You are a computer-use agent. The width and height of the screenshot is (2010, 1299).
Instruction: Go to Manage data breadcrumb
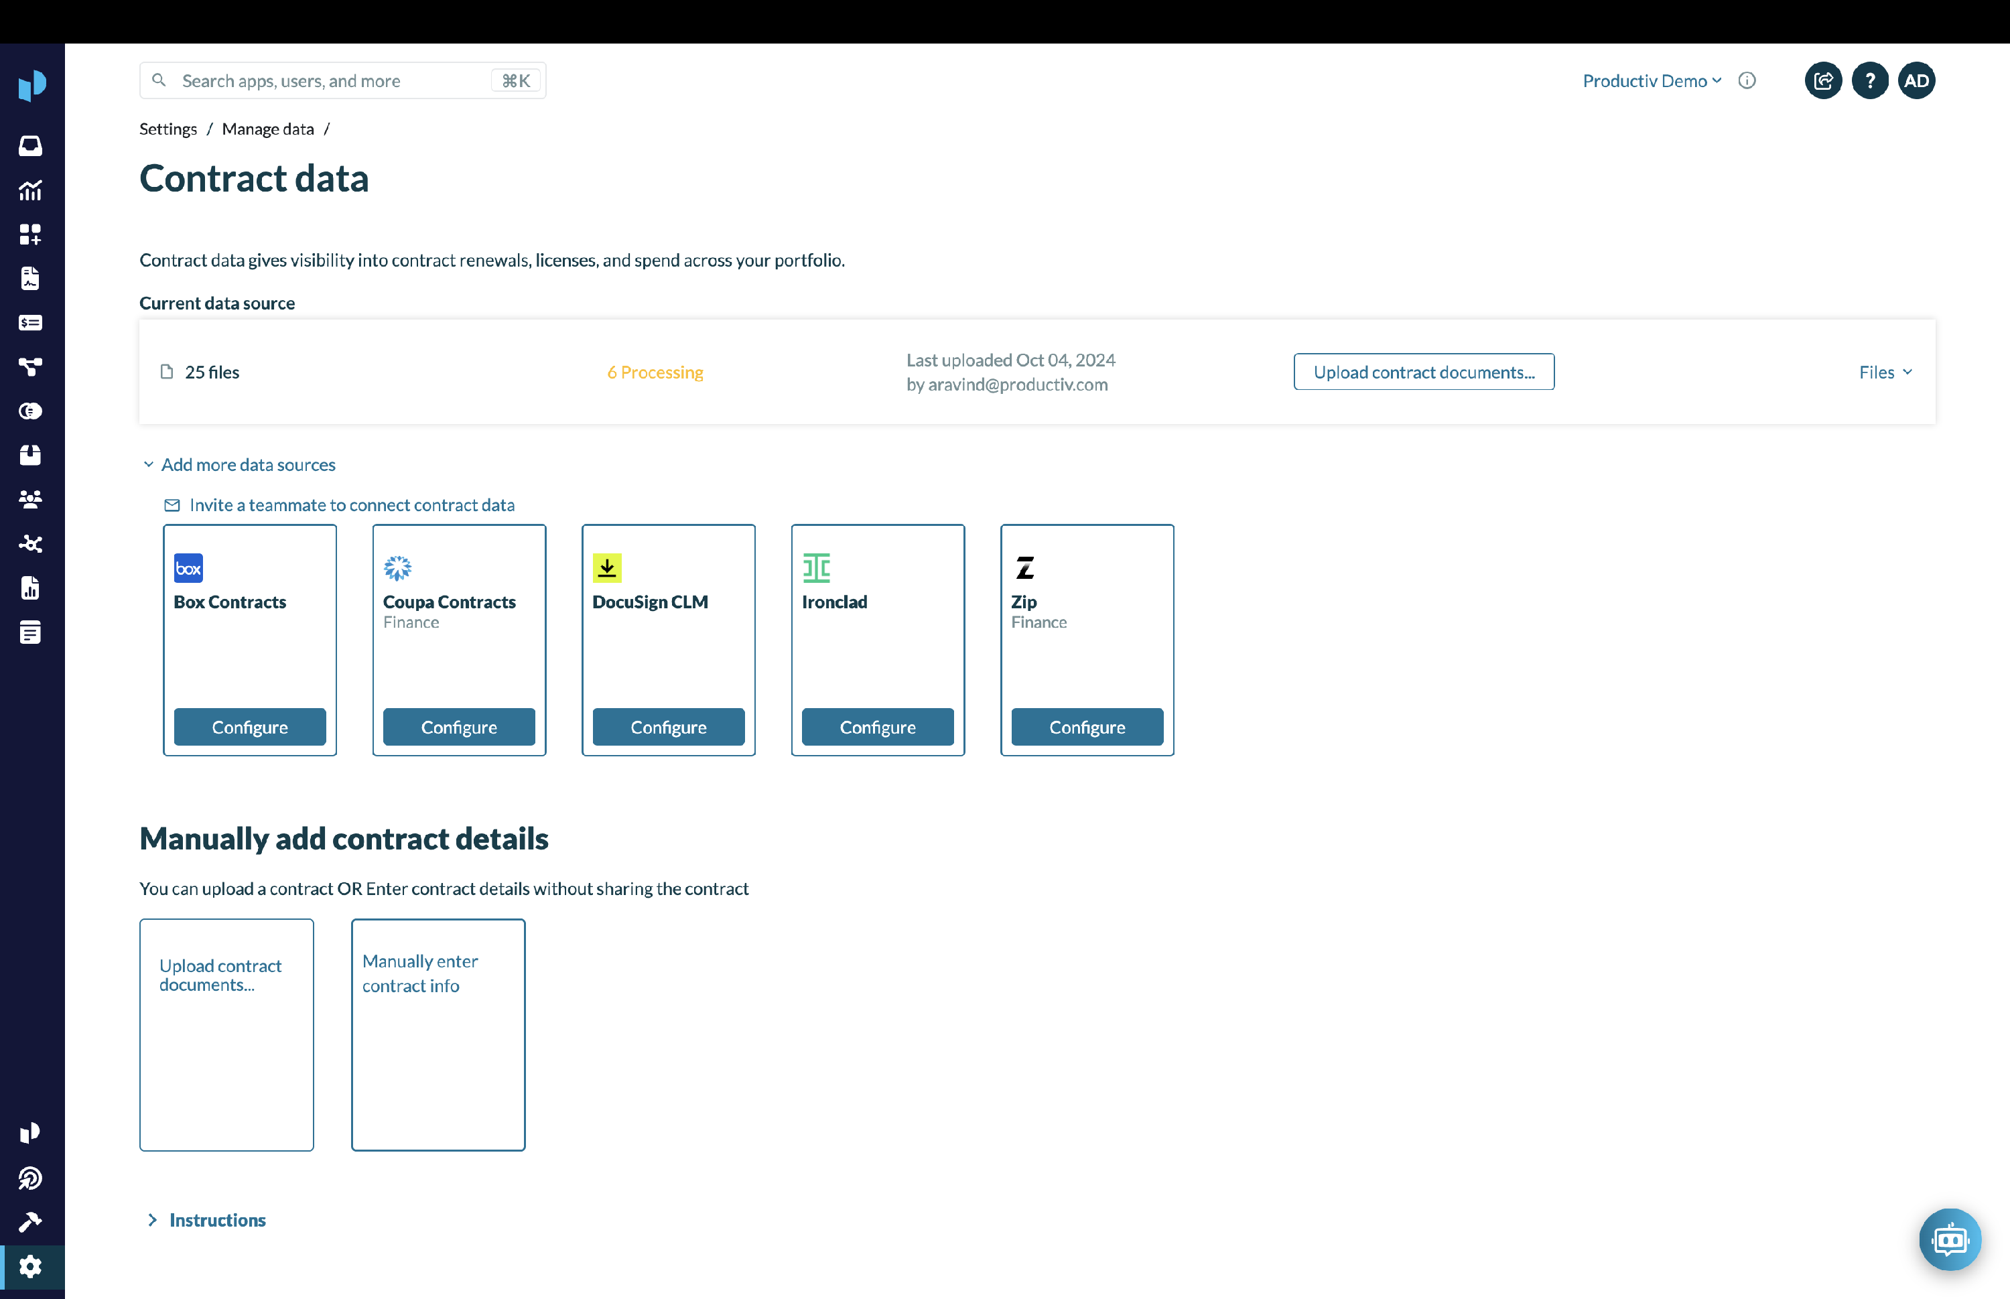(267, 129)
